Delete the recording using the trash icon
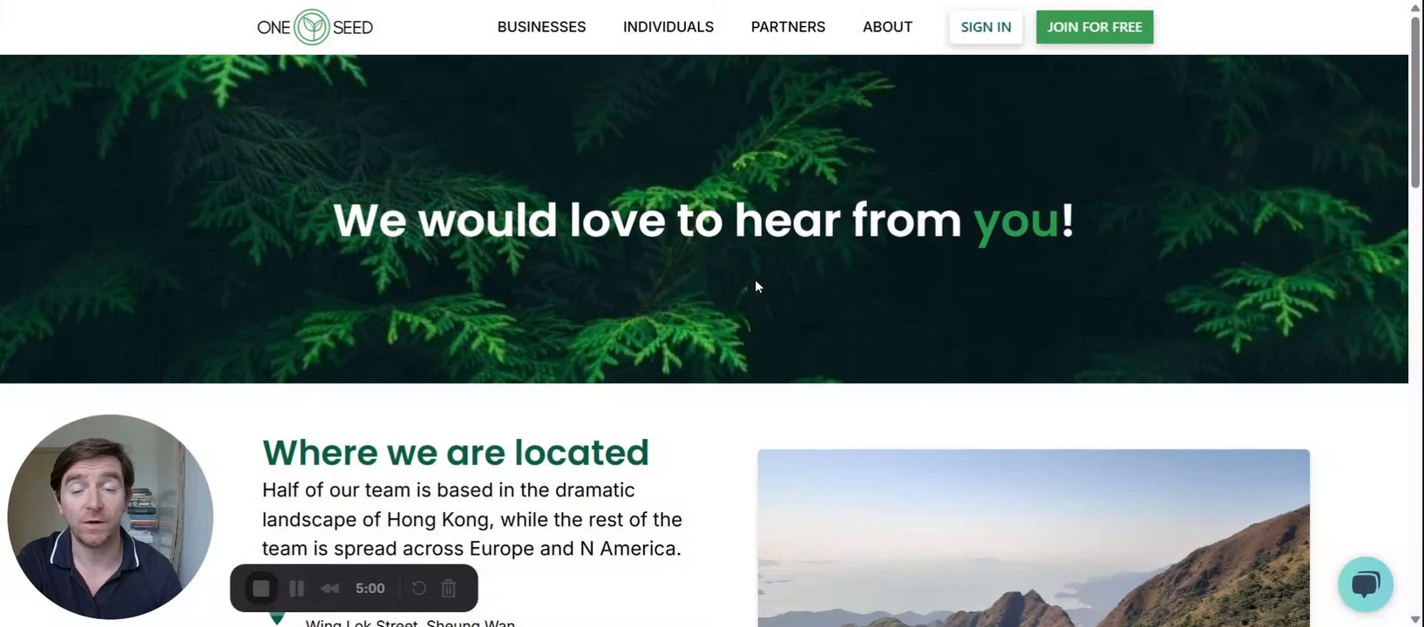This screenshot has height=627, width=1424. (449, 589)
